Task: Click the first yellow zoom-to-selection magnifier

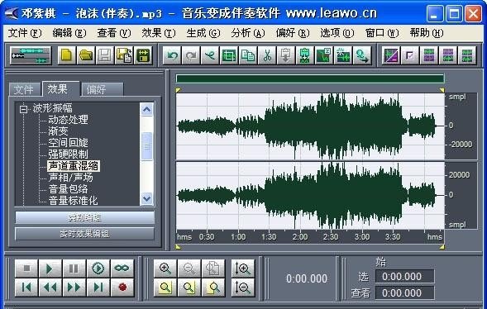Action: [165, 288]
